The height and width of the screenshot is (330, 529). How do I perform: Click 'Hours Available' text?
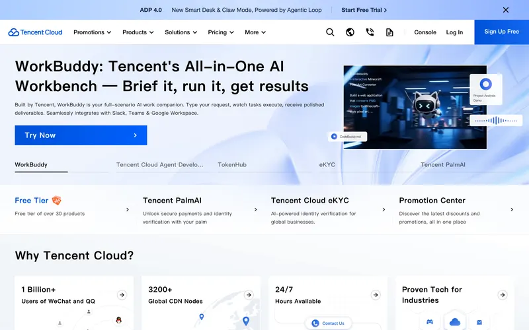coord(298,301)
